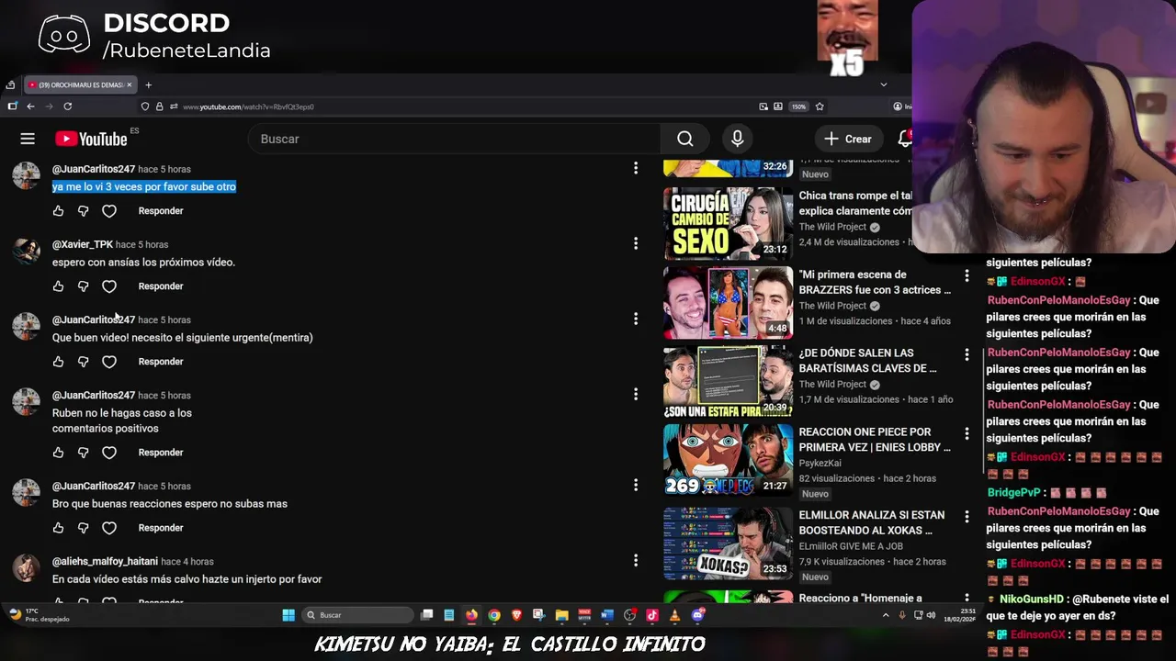This screenshot has width=1176, height=661.
Task: Reload the page with the refresh icon
Action: [67, 106]
